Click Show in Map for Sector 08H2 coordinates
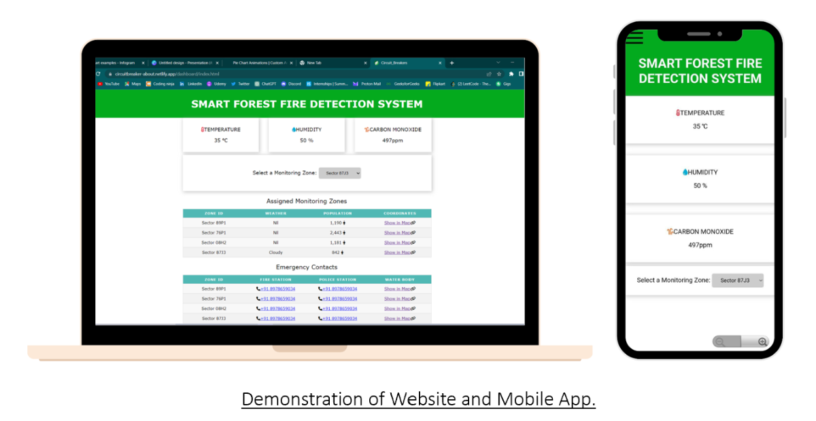This screenshot has height=421, width=816. click(399, 242)
